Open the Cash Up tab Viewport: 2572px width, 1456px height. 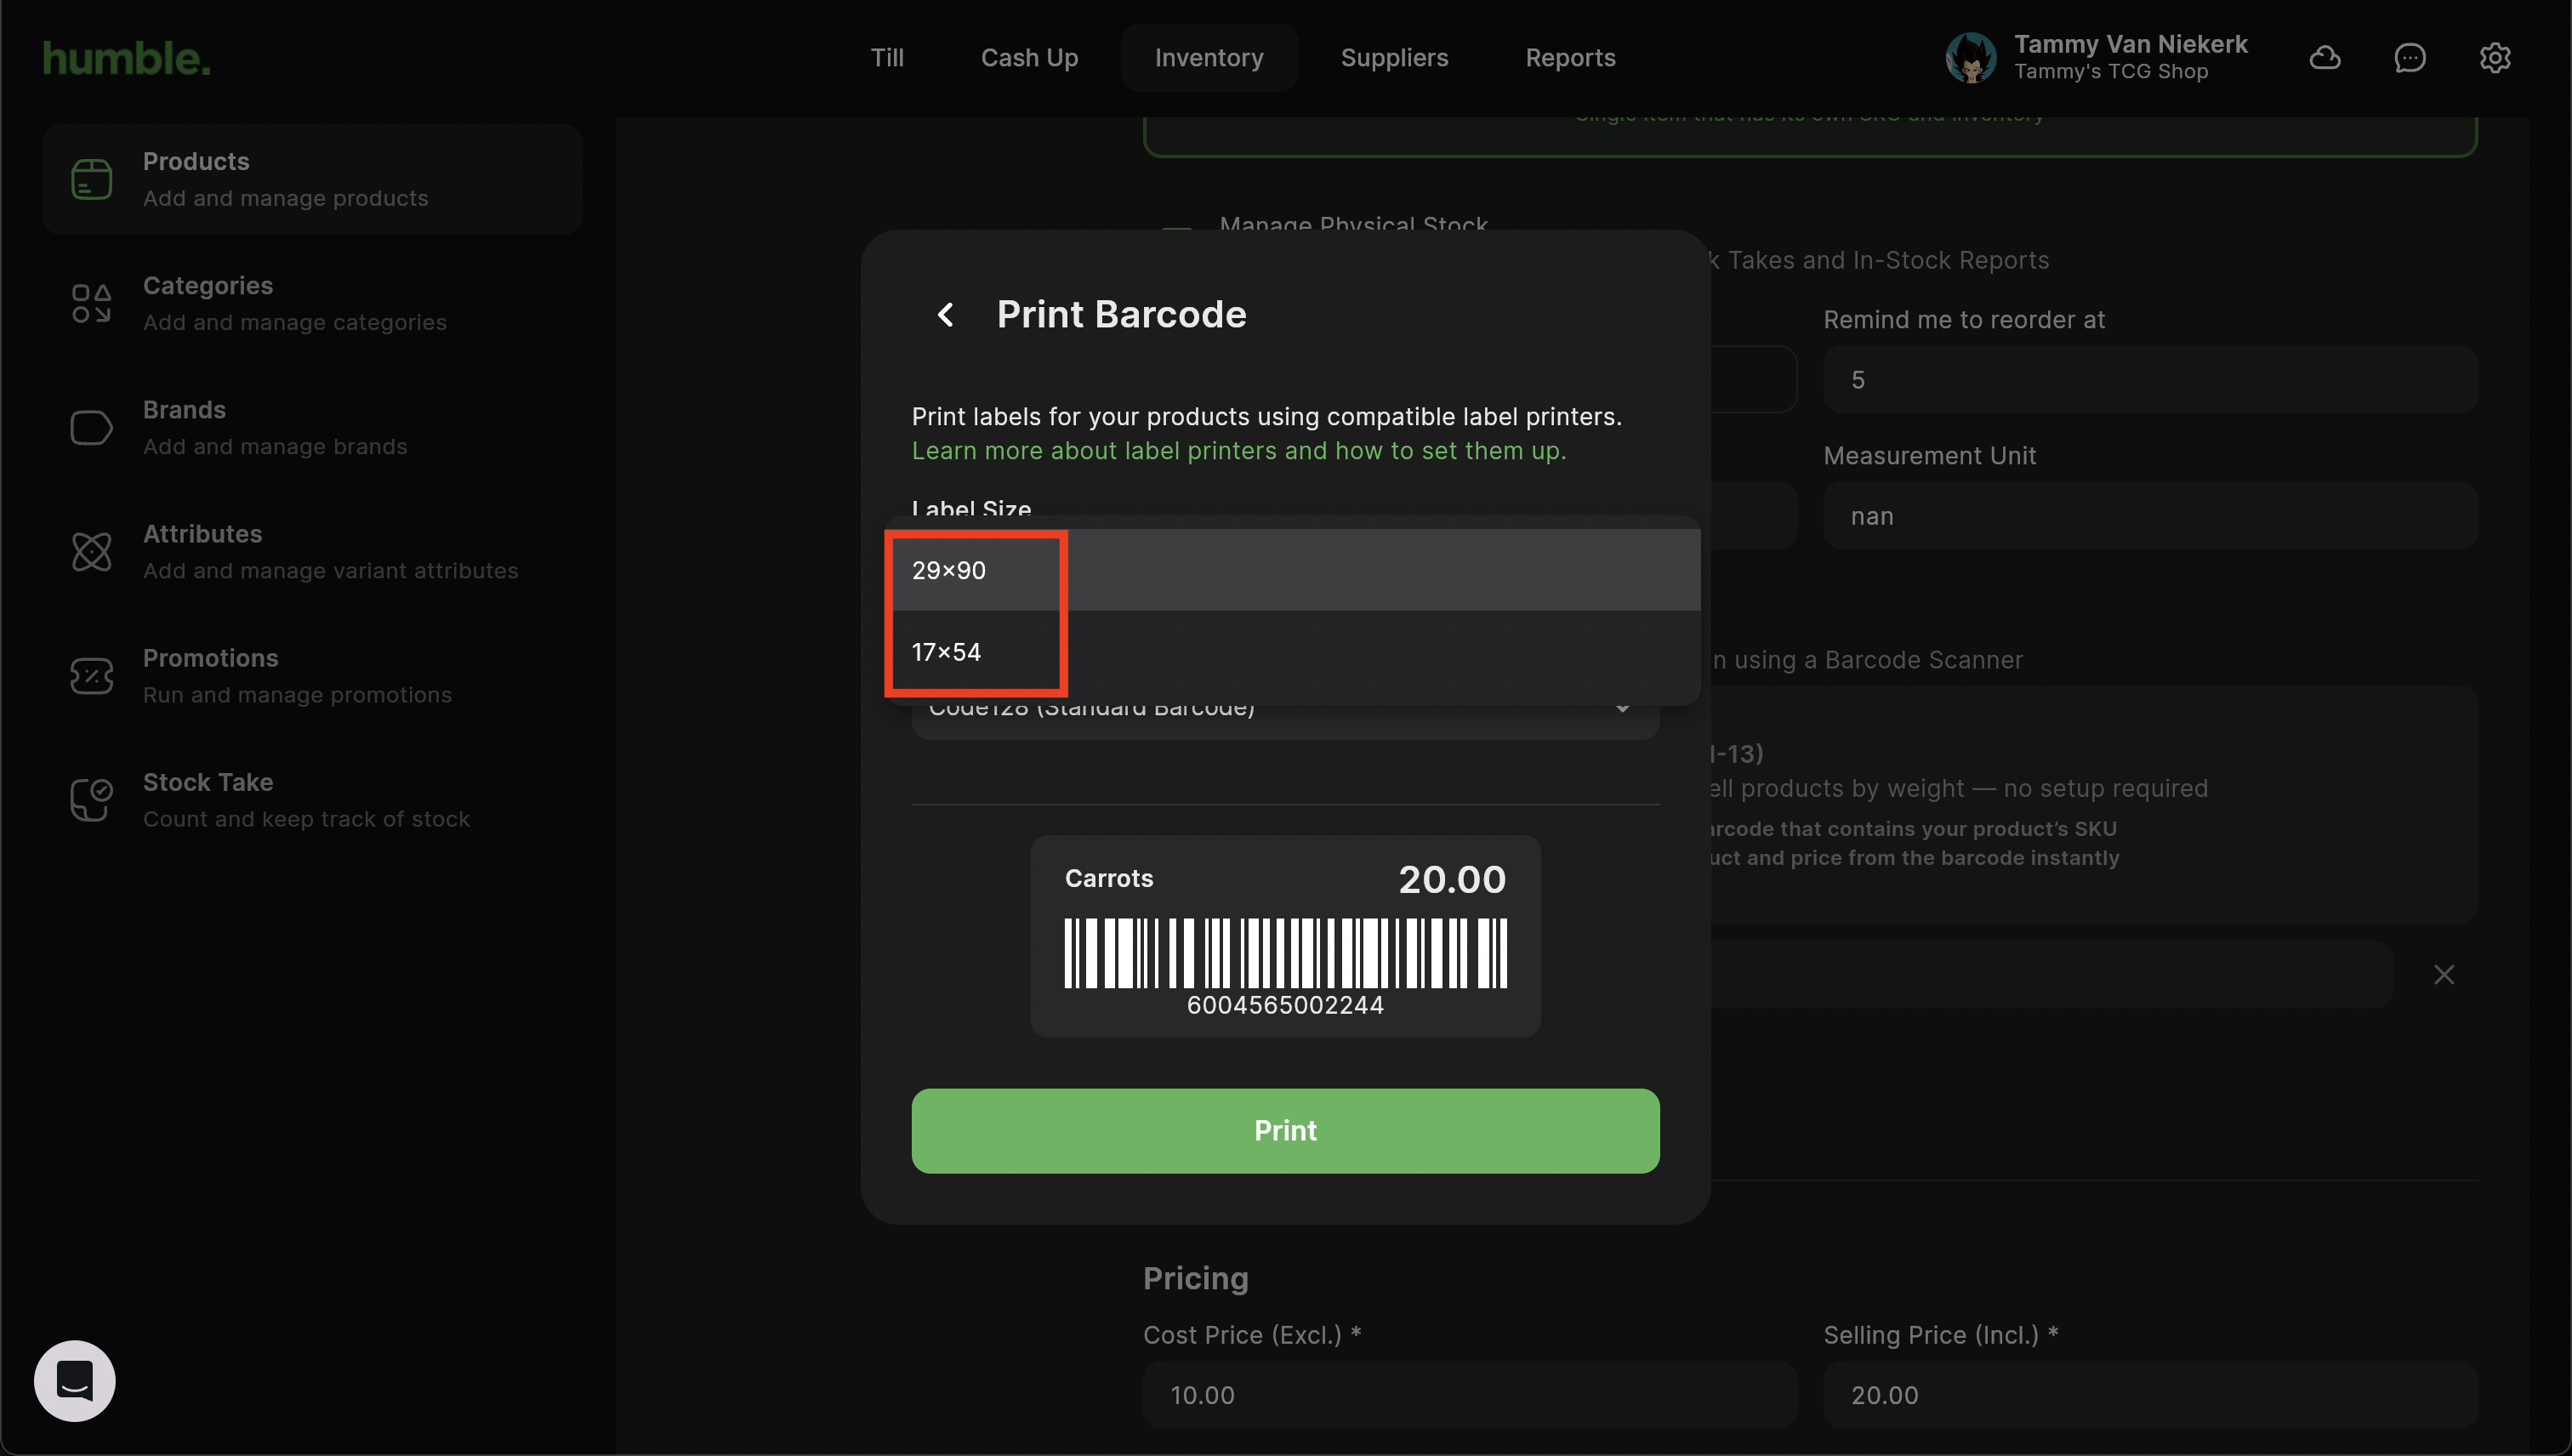(1029, 58)
